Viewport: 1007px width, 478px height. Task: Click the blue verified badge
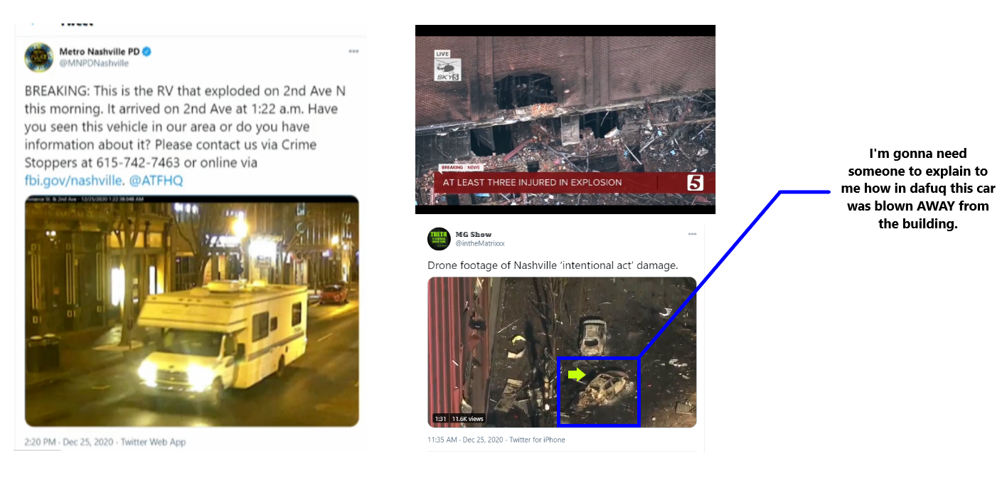[146, 52]
